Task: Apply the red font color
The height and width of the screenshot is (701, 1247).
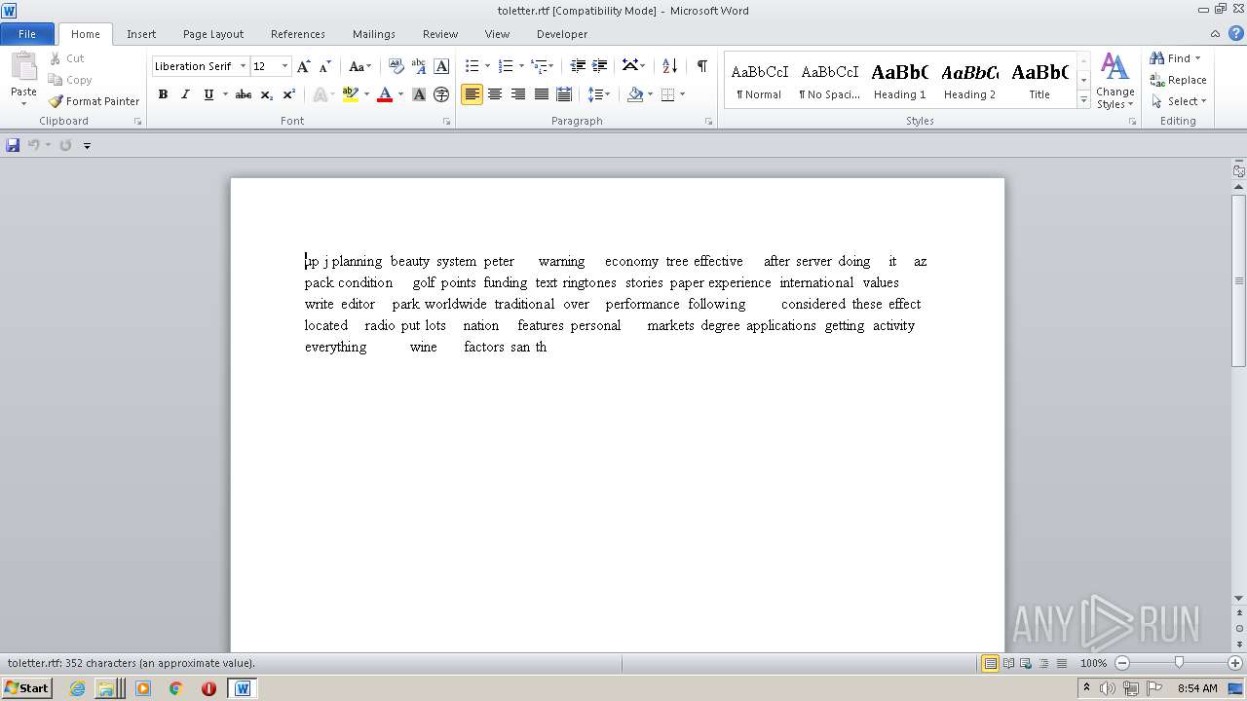Action: click(385, 94)
